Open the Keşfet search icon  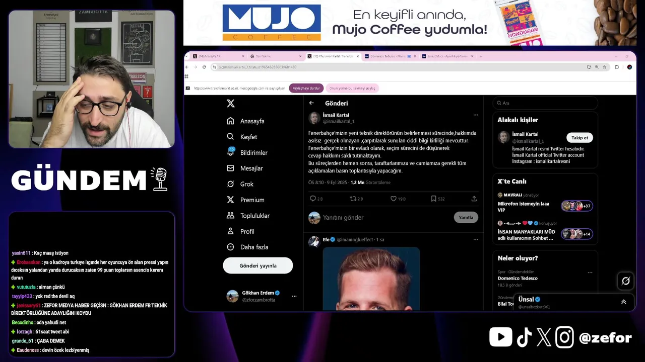230,137
